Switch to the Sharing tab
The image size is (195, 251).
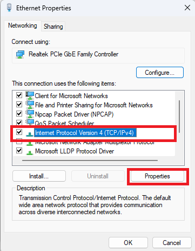click(x=53, y=27)
